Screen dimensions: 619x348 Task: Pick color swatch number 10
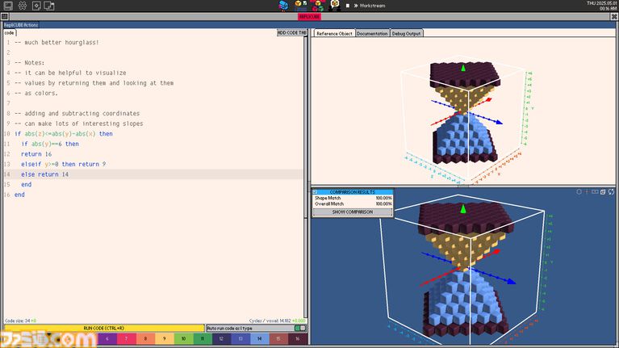pos(183,339)
